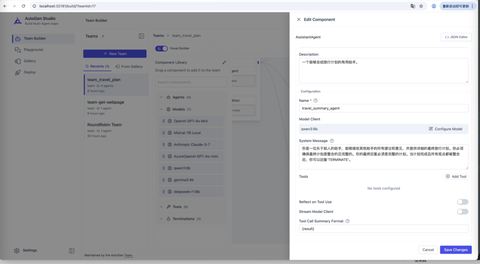Select Anthropic Claude-3-7 model component
The height and width of the screenshot is (264, 480).
point(191,144)
